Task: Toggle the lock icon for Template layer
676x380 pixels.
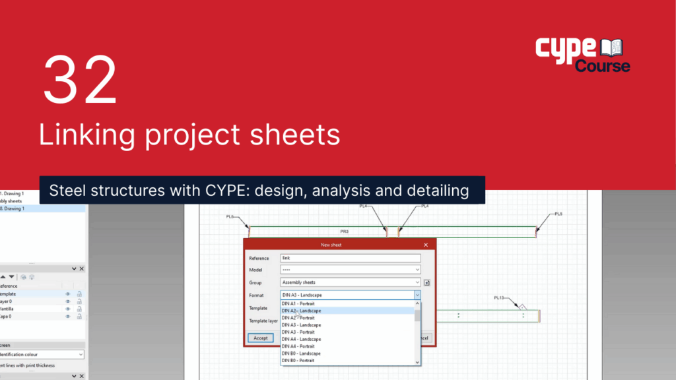Action: pos(79,294)
